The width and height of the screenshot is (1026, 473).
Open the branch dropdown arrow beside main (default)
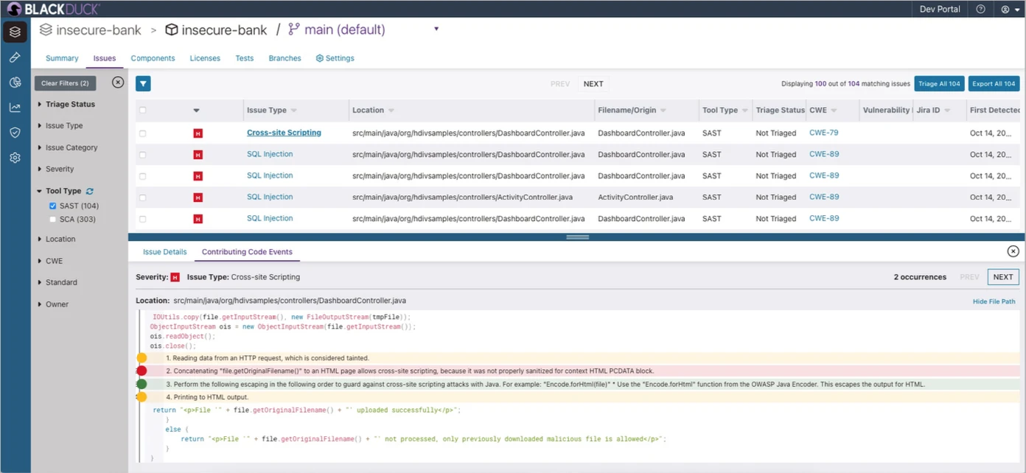(436, 29)
